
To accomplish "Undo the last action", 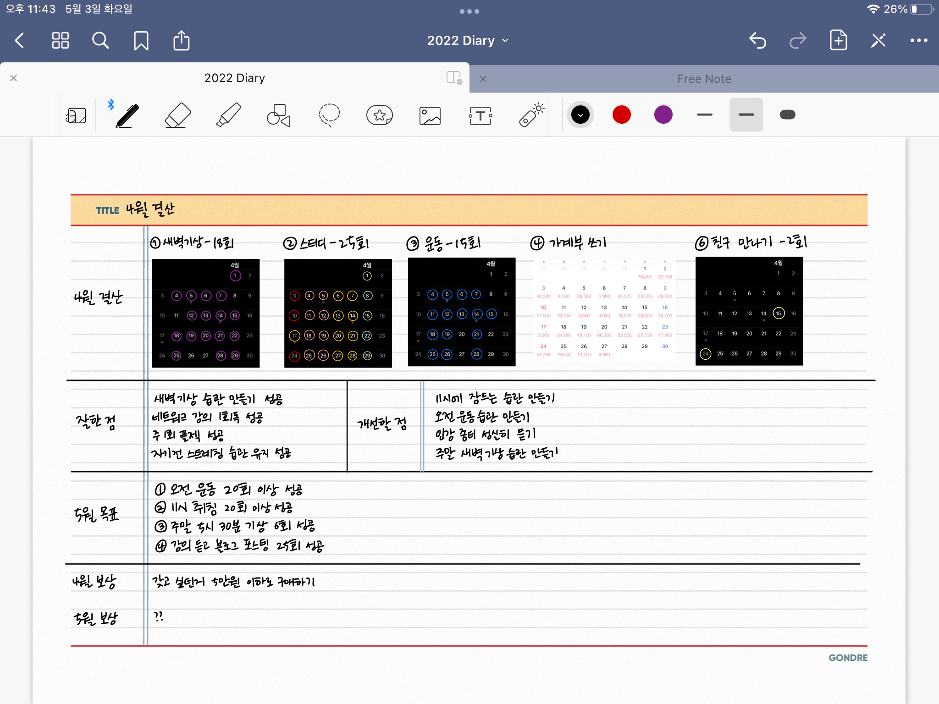I will pos(757,41).
